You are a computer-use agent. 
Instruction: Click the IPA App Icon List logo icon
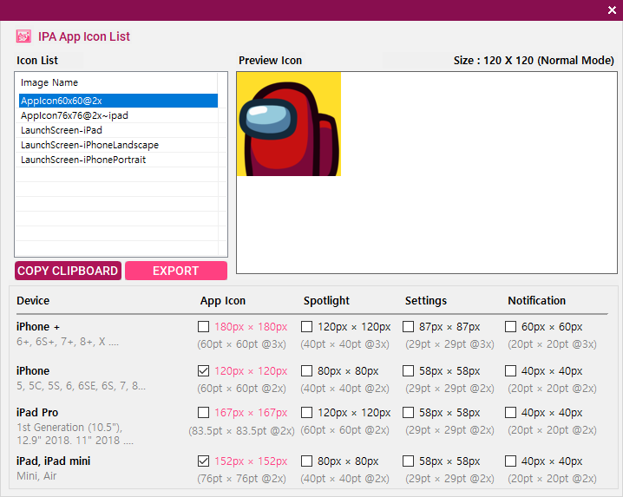23,36
